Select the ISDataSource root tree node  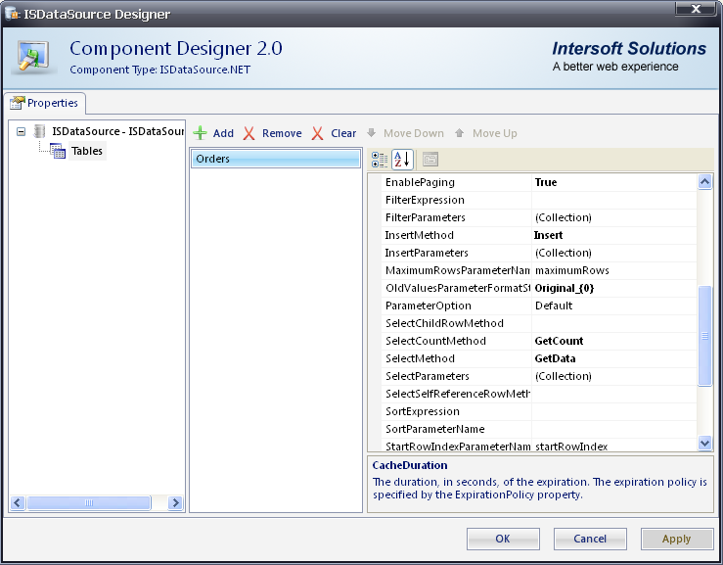tap(118, 131)
